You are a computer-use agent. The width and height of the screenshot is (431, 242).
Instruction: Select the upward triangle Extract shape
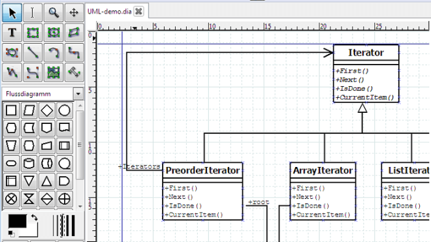tap(47, 181)
